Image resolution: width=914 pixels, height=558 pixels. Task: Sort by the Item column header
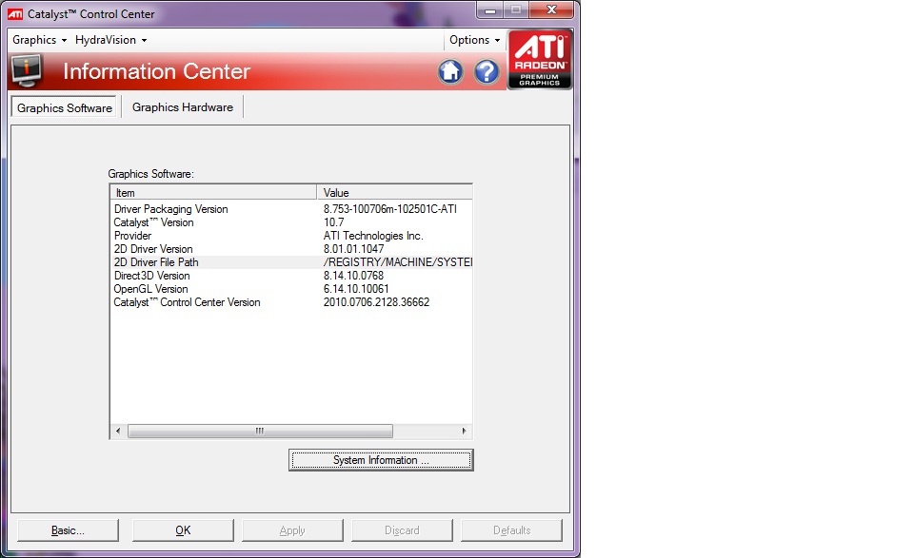213,193
